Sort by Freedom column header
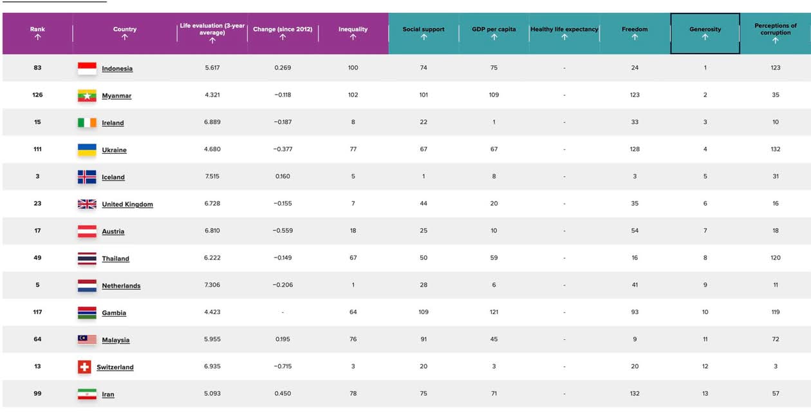Image resolution: width=811 pixels, height=412 pixels. coord(635,33)
